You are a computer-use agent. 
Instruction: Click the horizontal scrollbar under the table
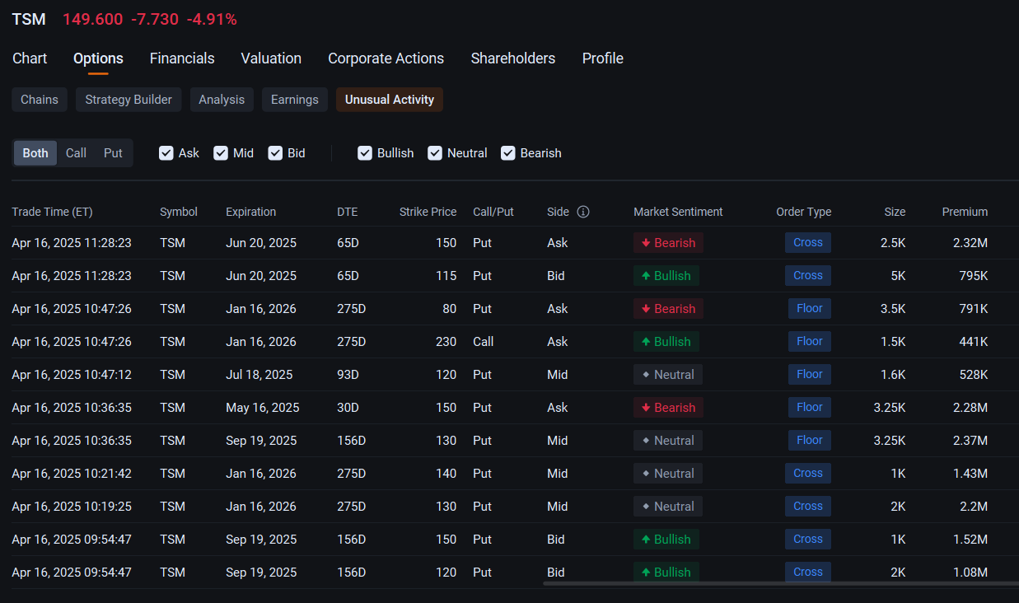(x=781, y=584)
